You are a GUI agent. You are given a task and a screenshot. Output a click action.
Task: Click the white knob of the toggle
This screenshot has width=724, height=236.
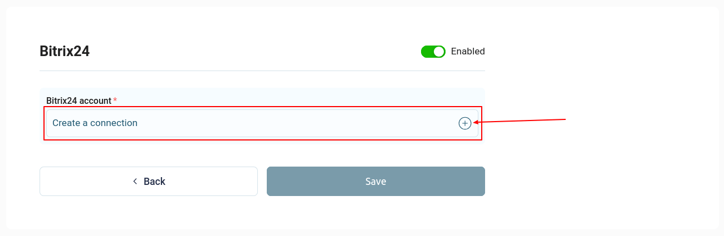click(x=439, y=52)
